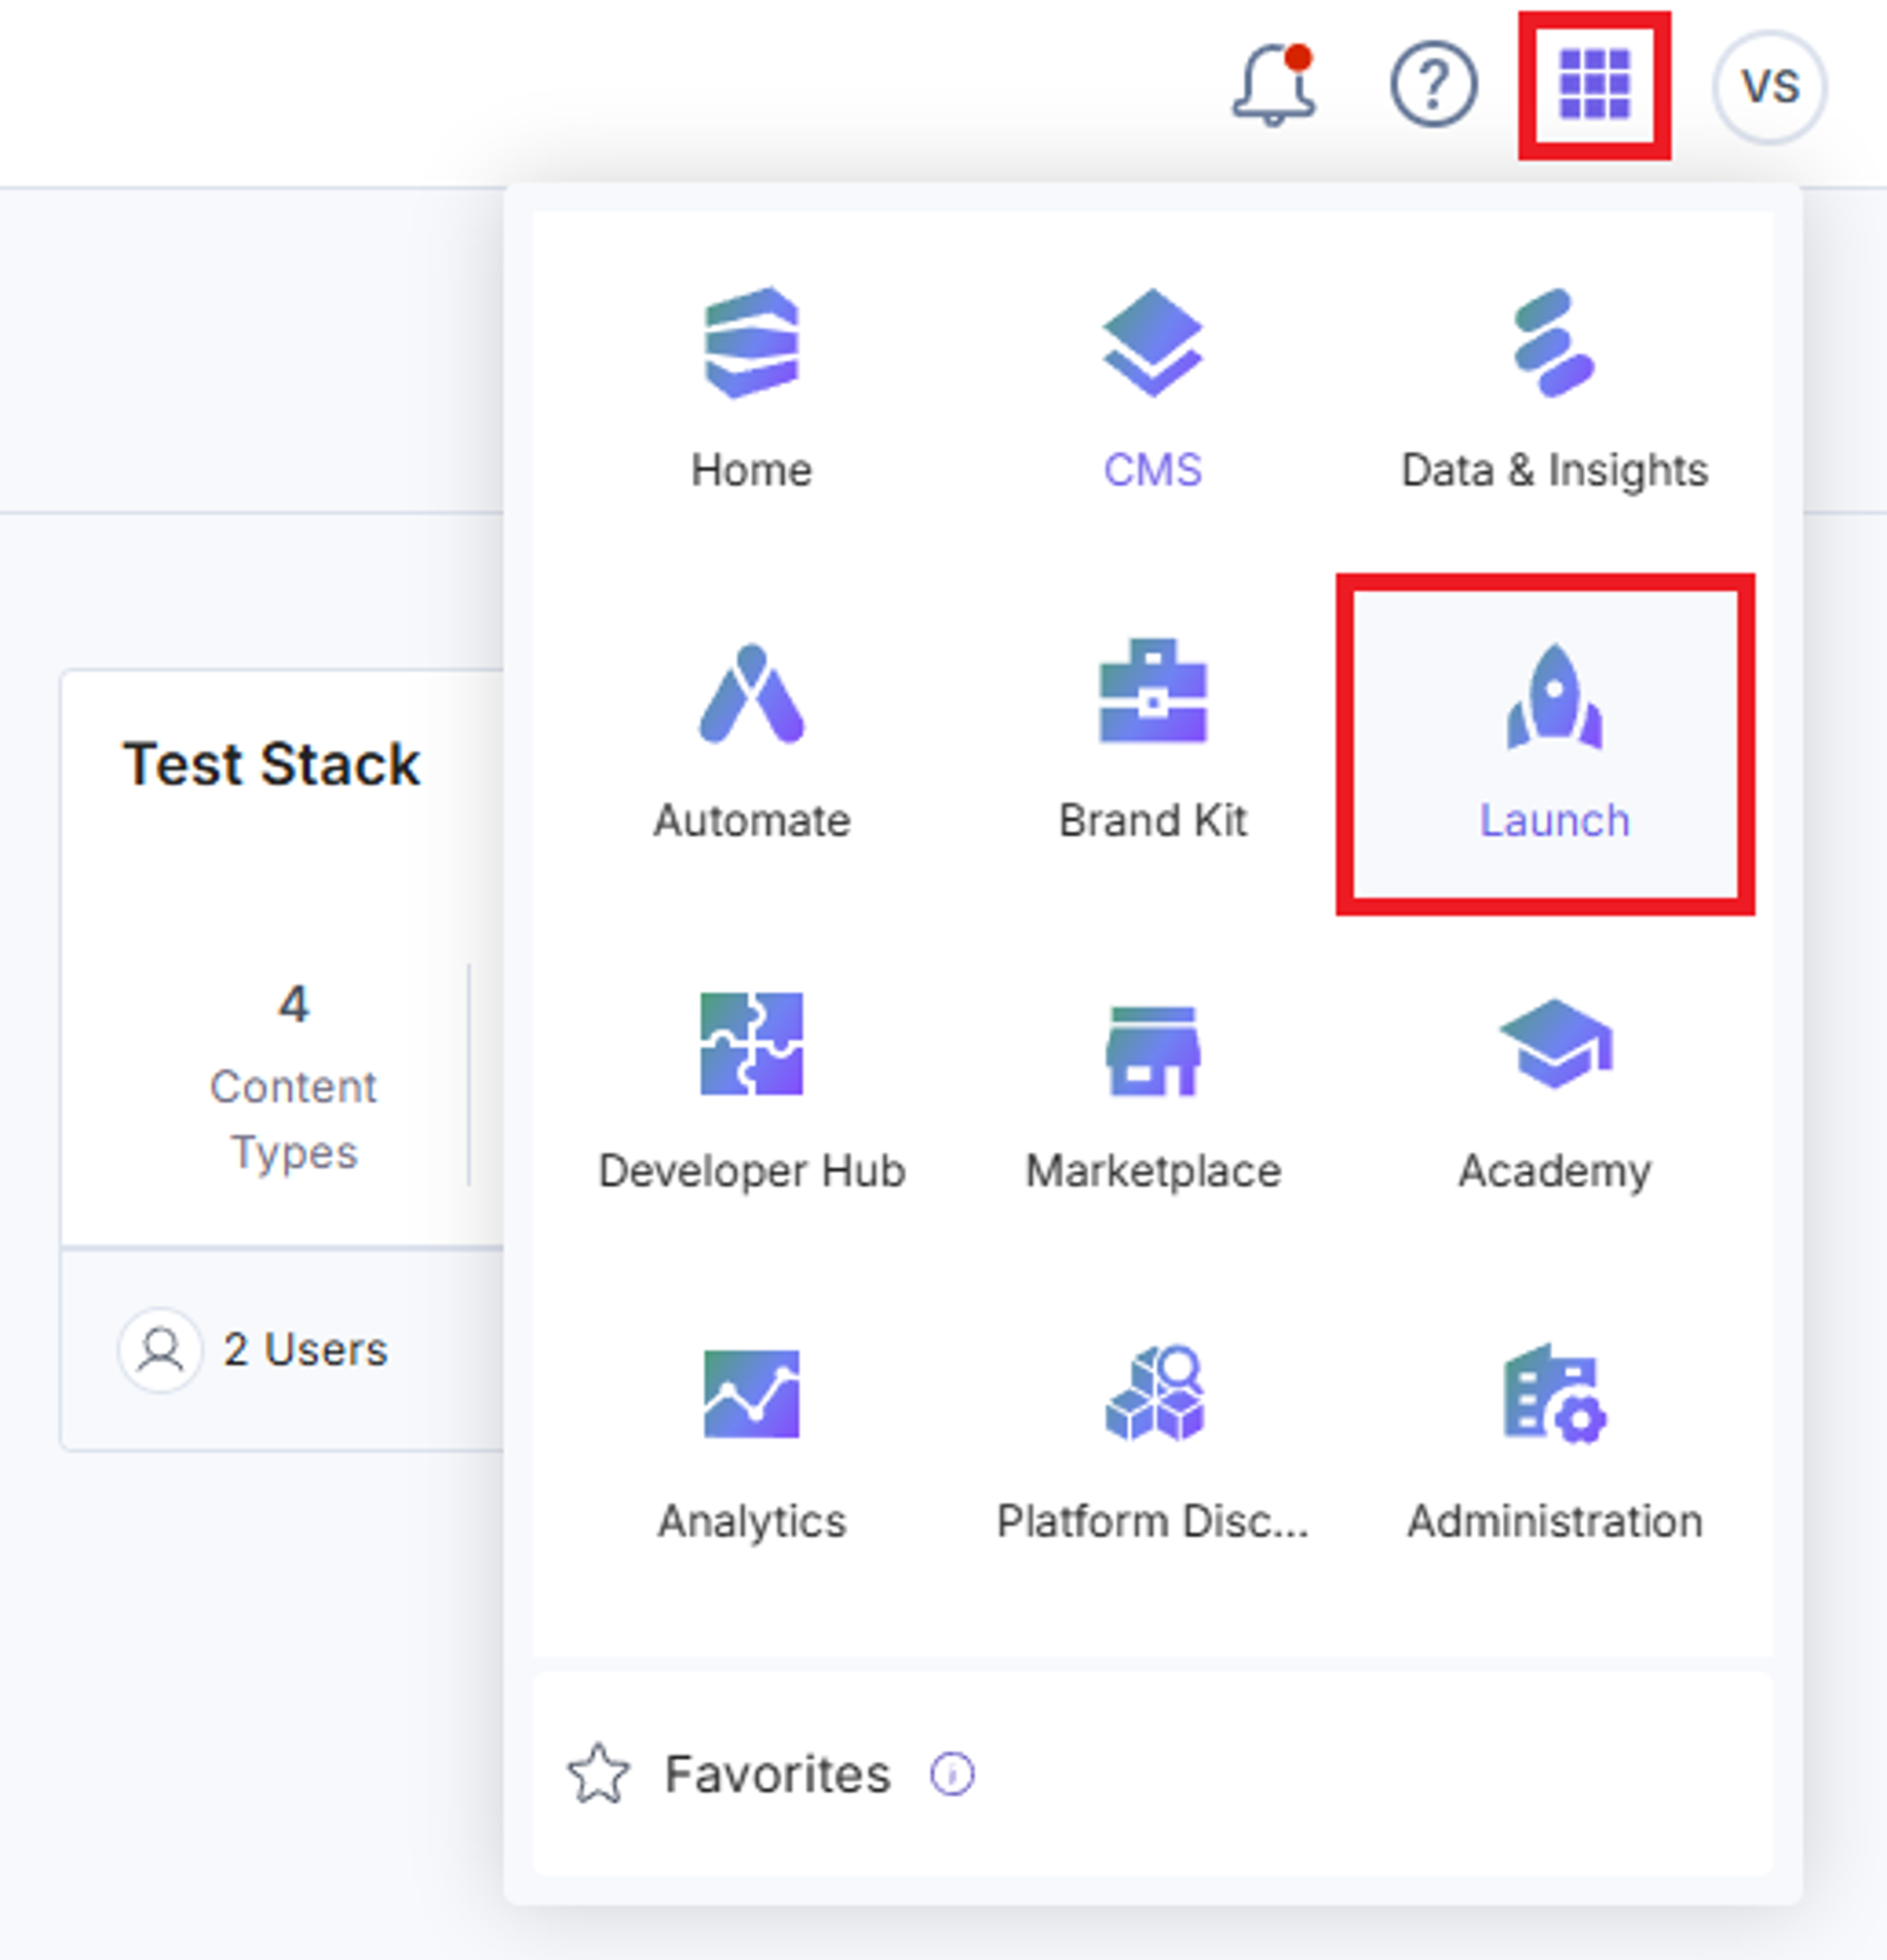The image size is (1887, 1960).
Task: Open the Brand Kit briefcase icon
Action: tap(1152, 691)
